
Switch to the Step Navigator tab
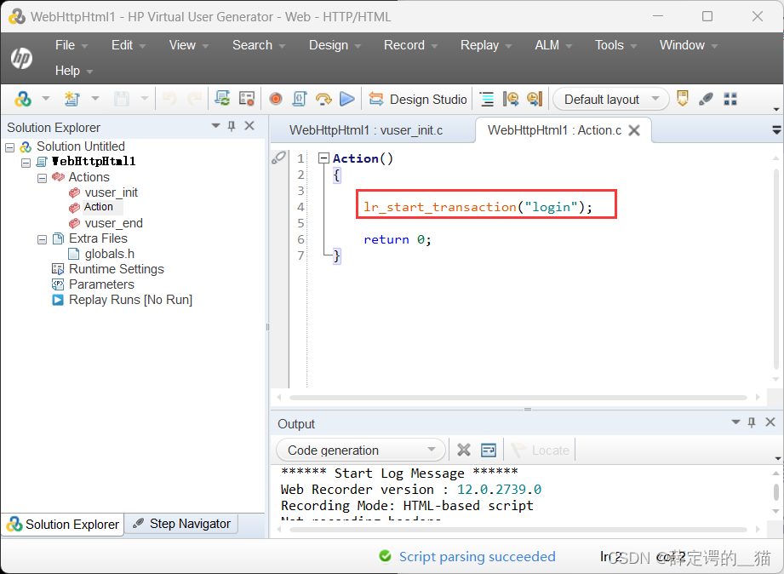pyautogui.click(x=181, y=524)
